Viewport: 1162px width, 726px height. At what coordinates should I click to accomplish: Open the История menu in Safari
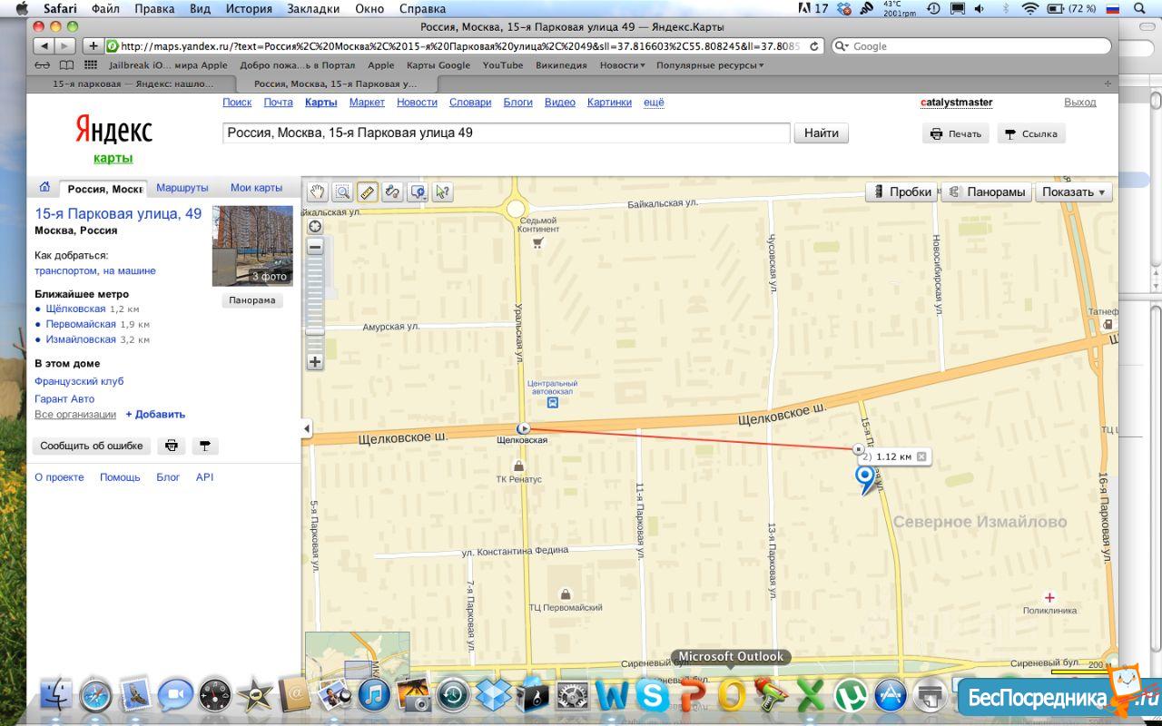pos(249,8)
